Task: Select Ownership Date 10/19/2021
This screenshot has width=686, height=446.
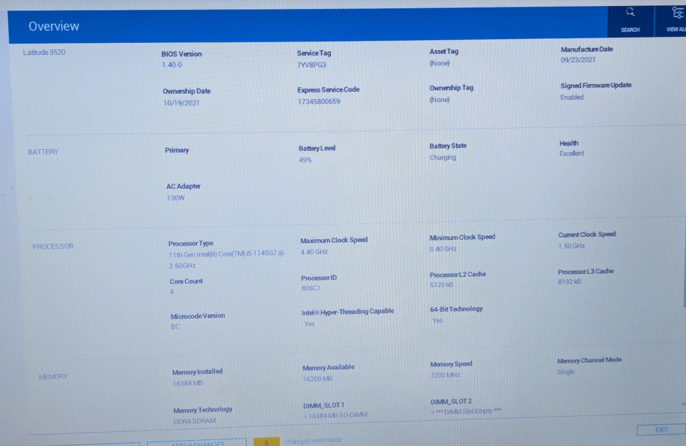Action: click(x=181, y=103)
